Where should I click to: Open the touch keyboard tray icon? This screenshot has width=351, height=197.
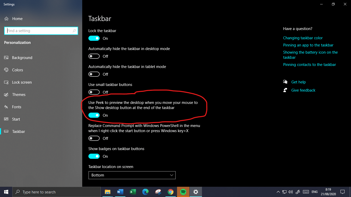[306, 192]
